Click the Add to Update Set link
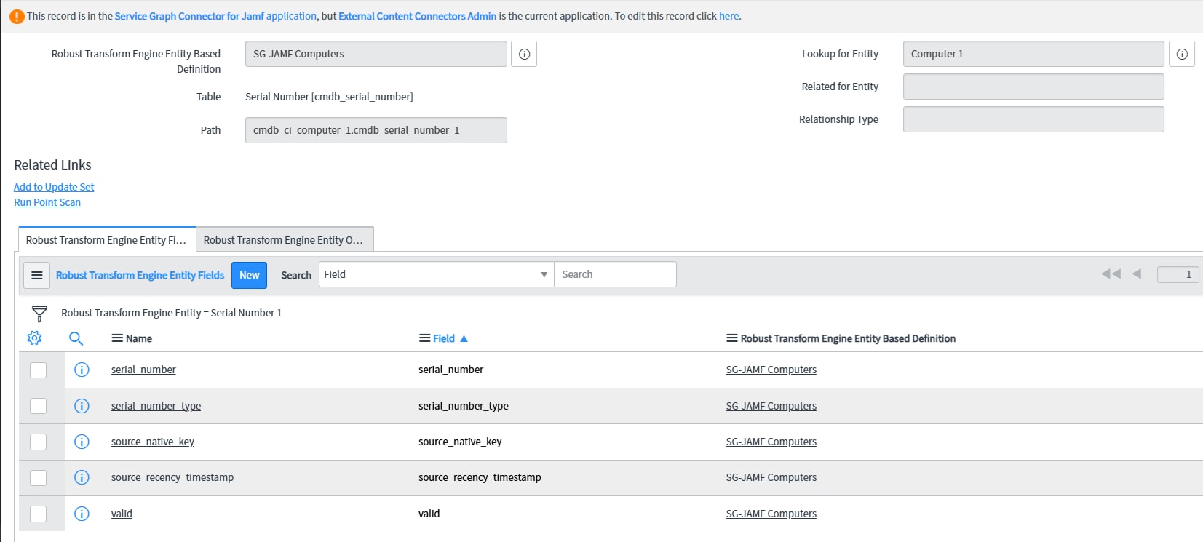1203x542 pixels. coord(54,187)
